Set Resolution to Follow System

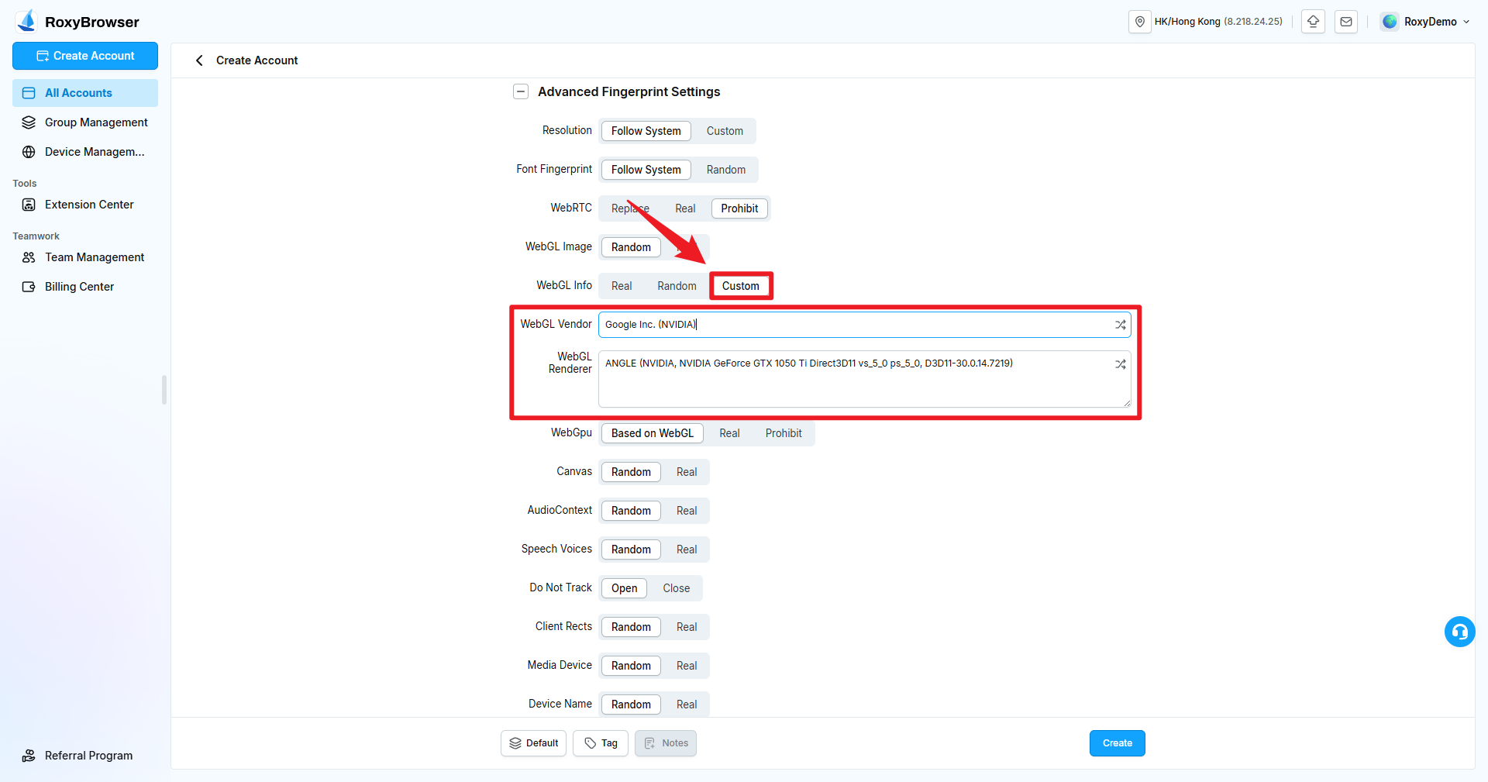pyautogui.click(x=646, y=131)
